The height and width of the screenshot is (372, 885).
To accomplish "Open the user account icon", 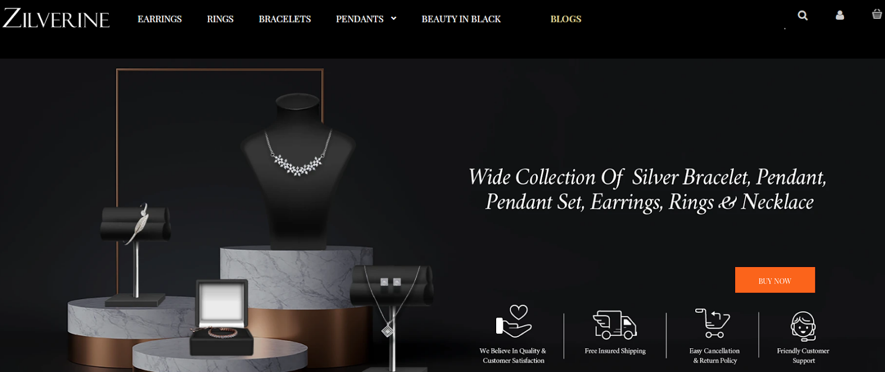I will (840, 15).
